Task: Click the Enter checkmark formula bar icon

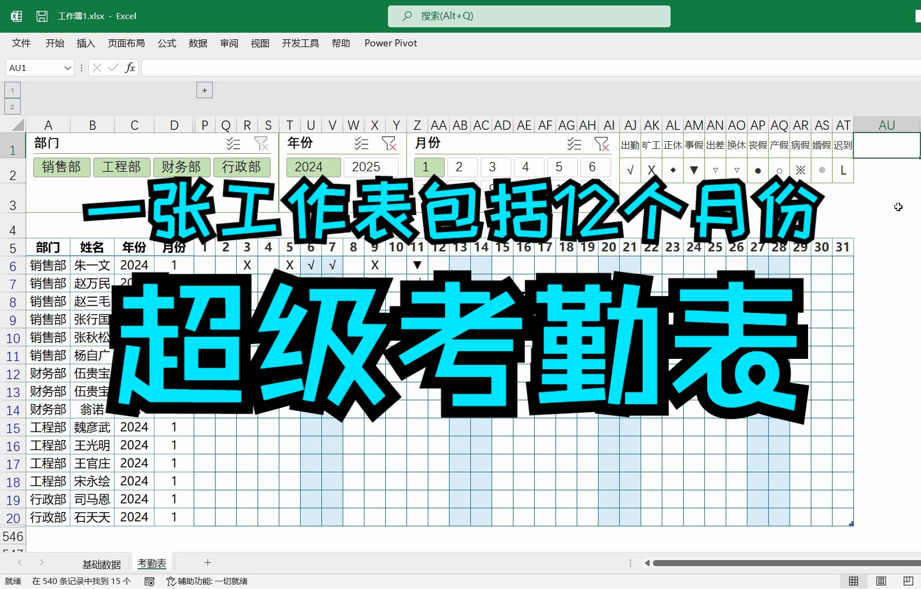Action: coord(113,68)
